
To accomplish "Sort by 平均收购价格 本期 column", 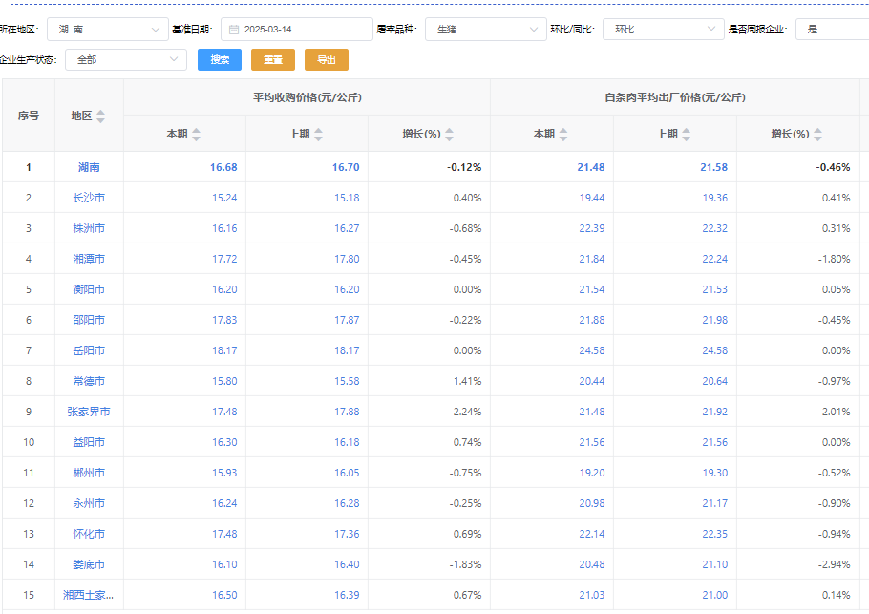I will point(197,135).
